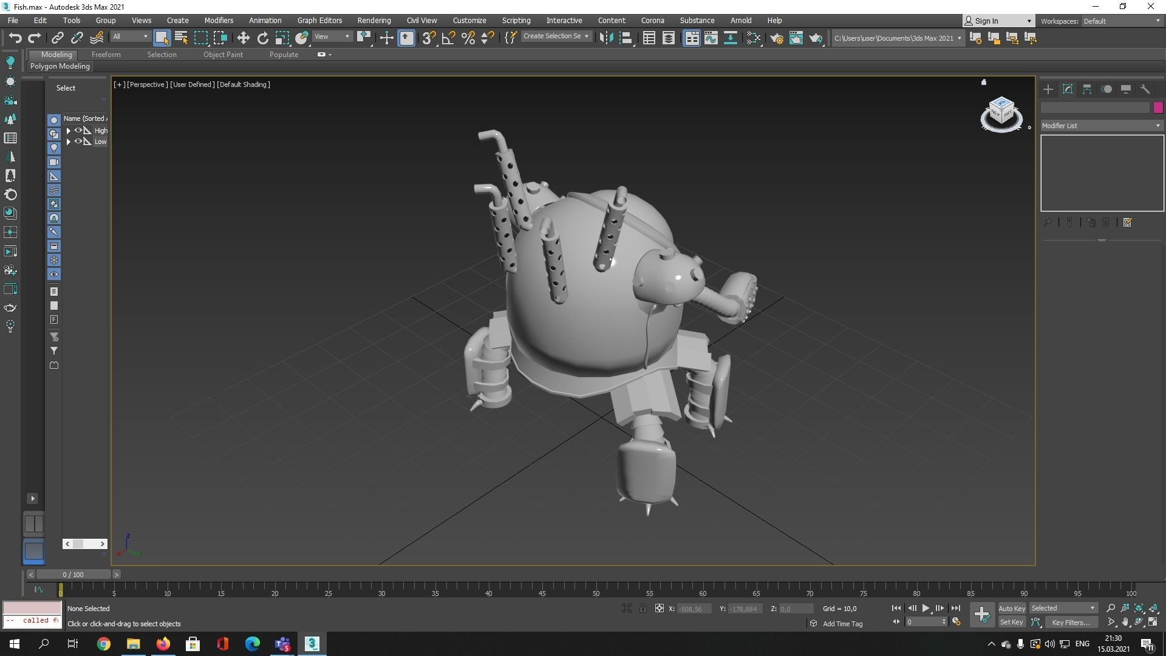Activate the Rotate tool
The width and height of the screenshot is (1166, 656).
coord(262,38)
